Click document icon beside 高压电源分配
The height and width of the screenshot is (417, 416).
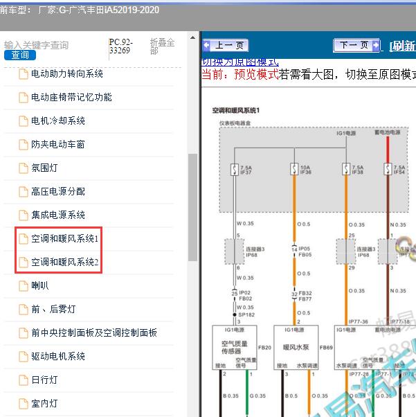pyautogui.click(x=24, y=192)
